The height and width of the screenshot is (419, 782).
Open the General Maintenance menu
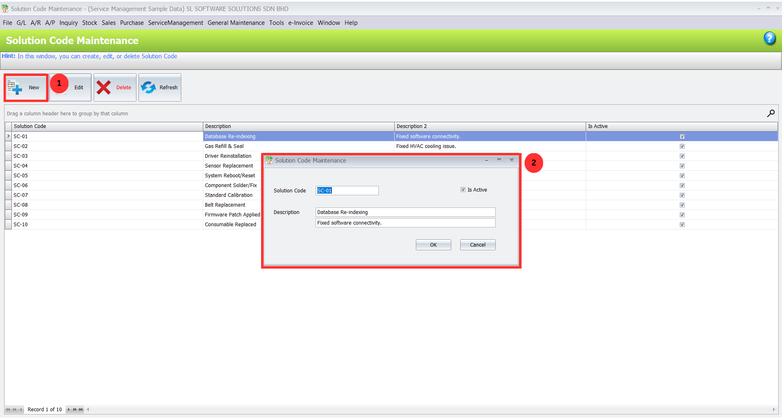(236, 23)
